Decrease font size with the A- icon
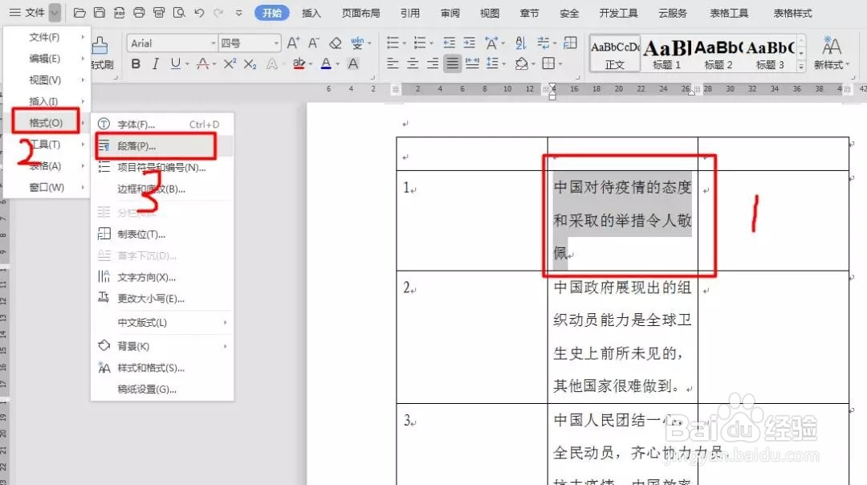Viewport: 867px width, 485px height. pos(314,43)
